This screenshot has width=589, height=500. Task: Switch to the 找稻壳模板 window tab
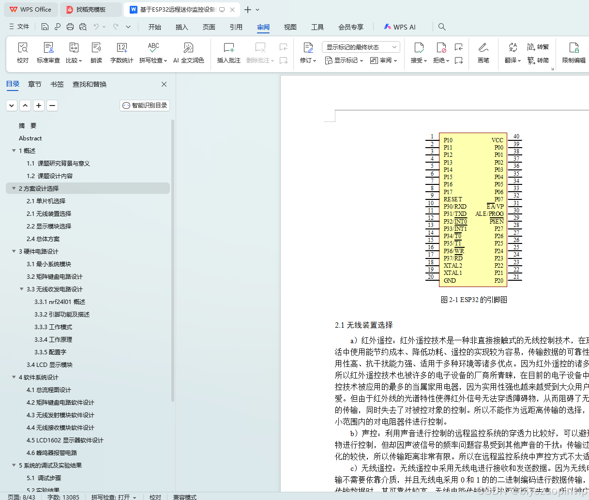pyautogui.click(x=91, y=10)
